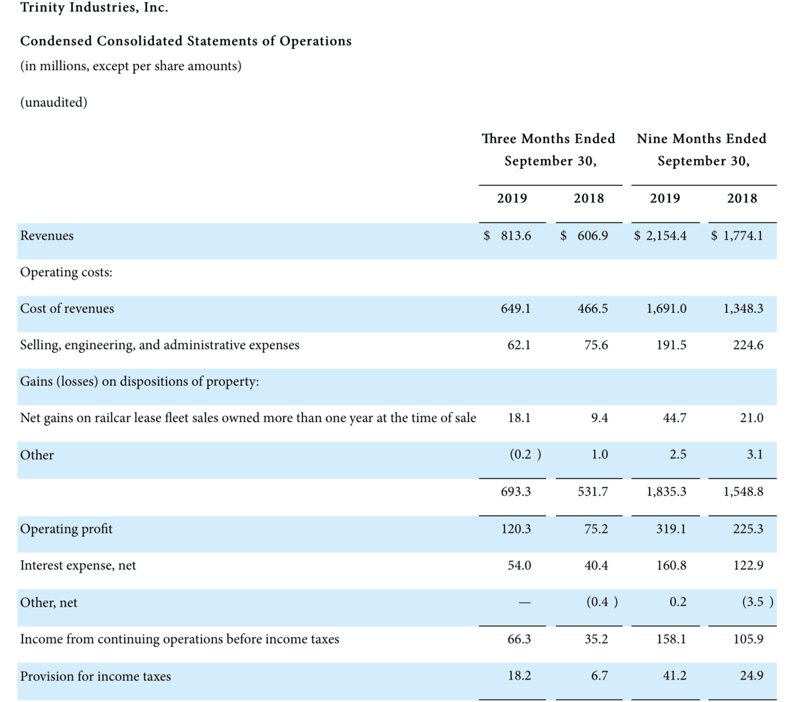The width and height of the screenshot is (796, 702).
Task: Click 'Nine Months Ended September 30,' header
Action: coord(702,150)
